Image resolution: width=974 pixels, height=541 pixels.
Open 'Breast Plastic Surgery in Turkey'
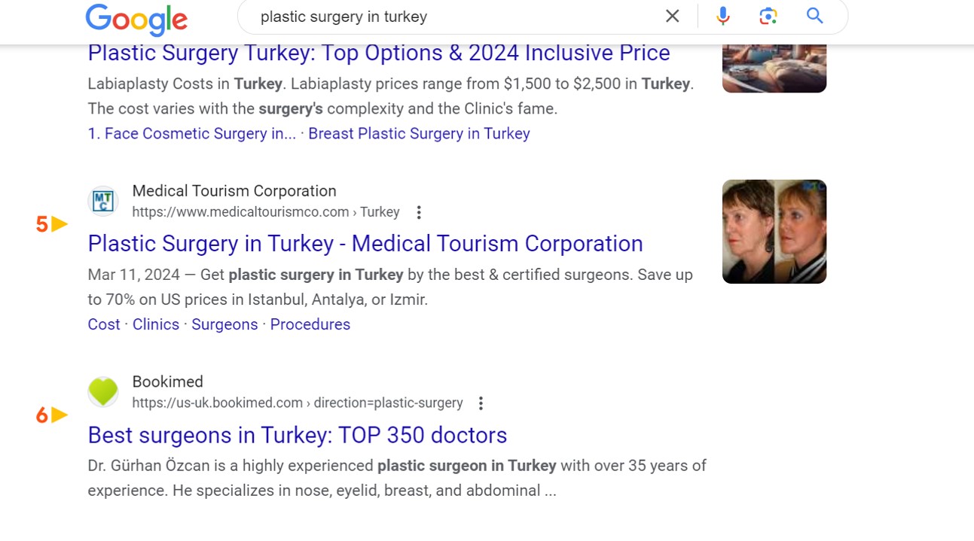(419, 133)
